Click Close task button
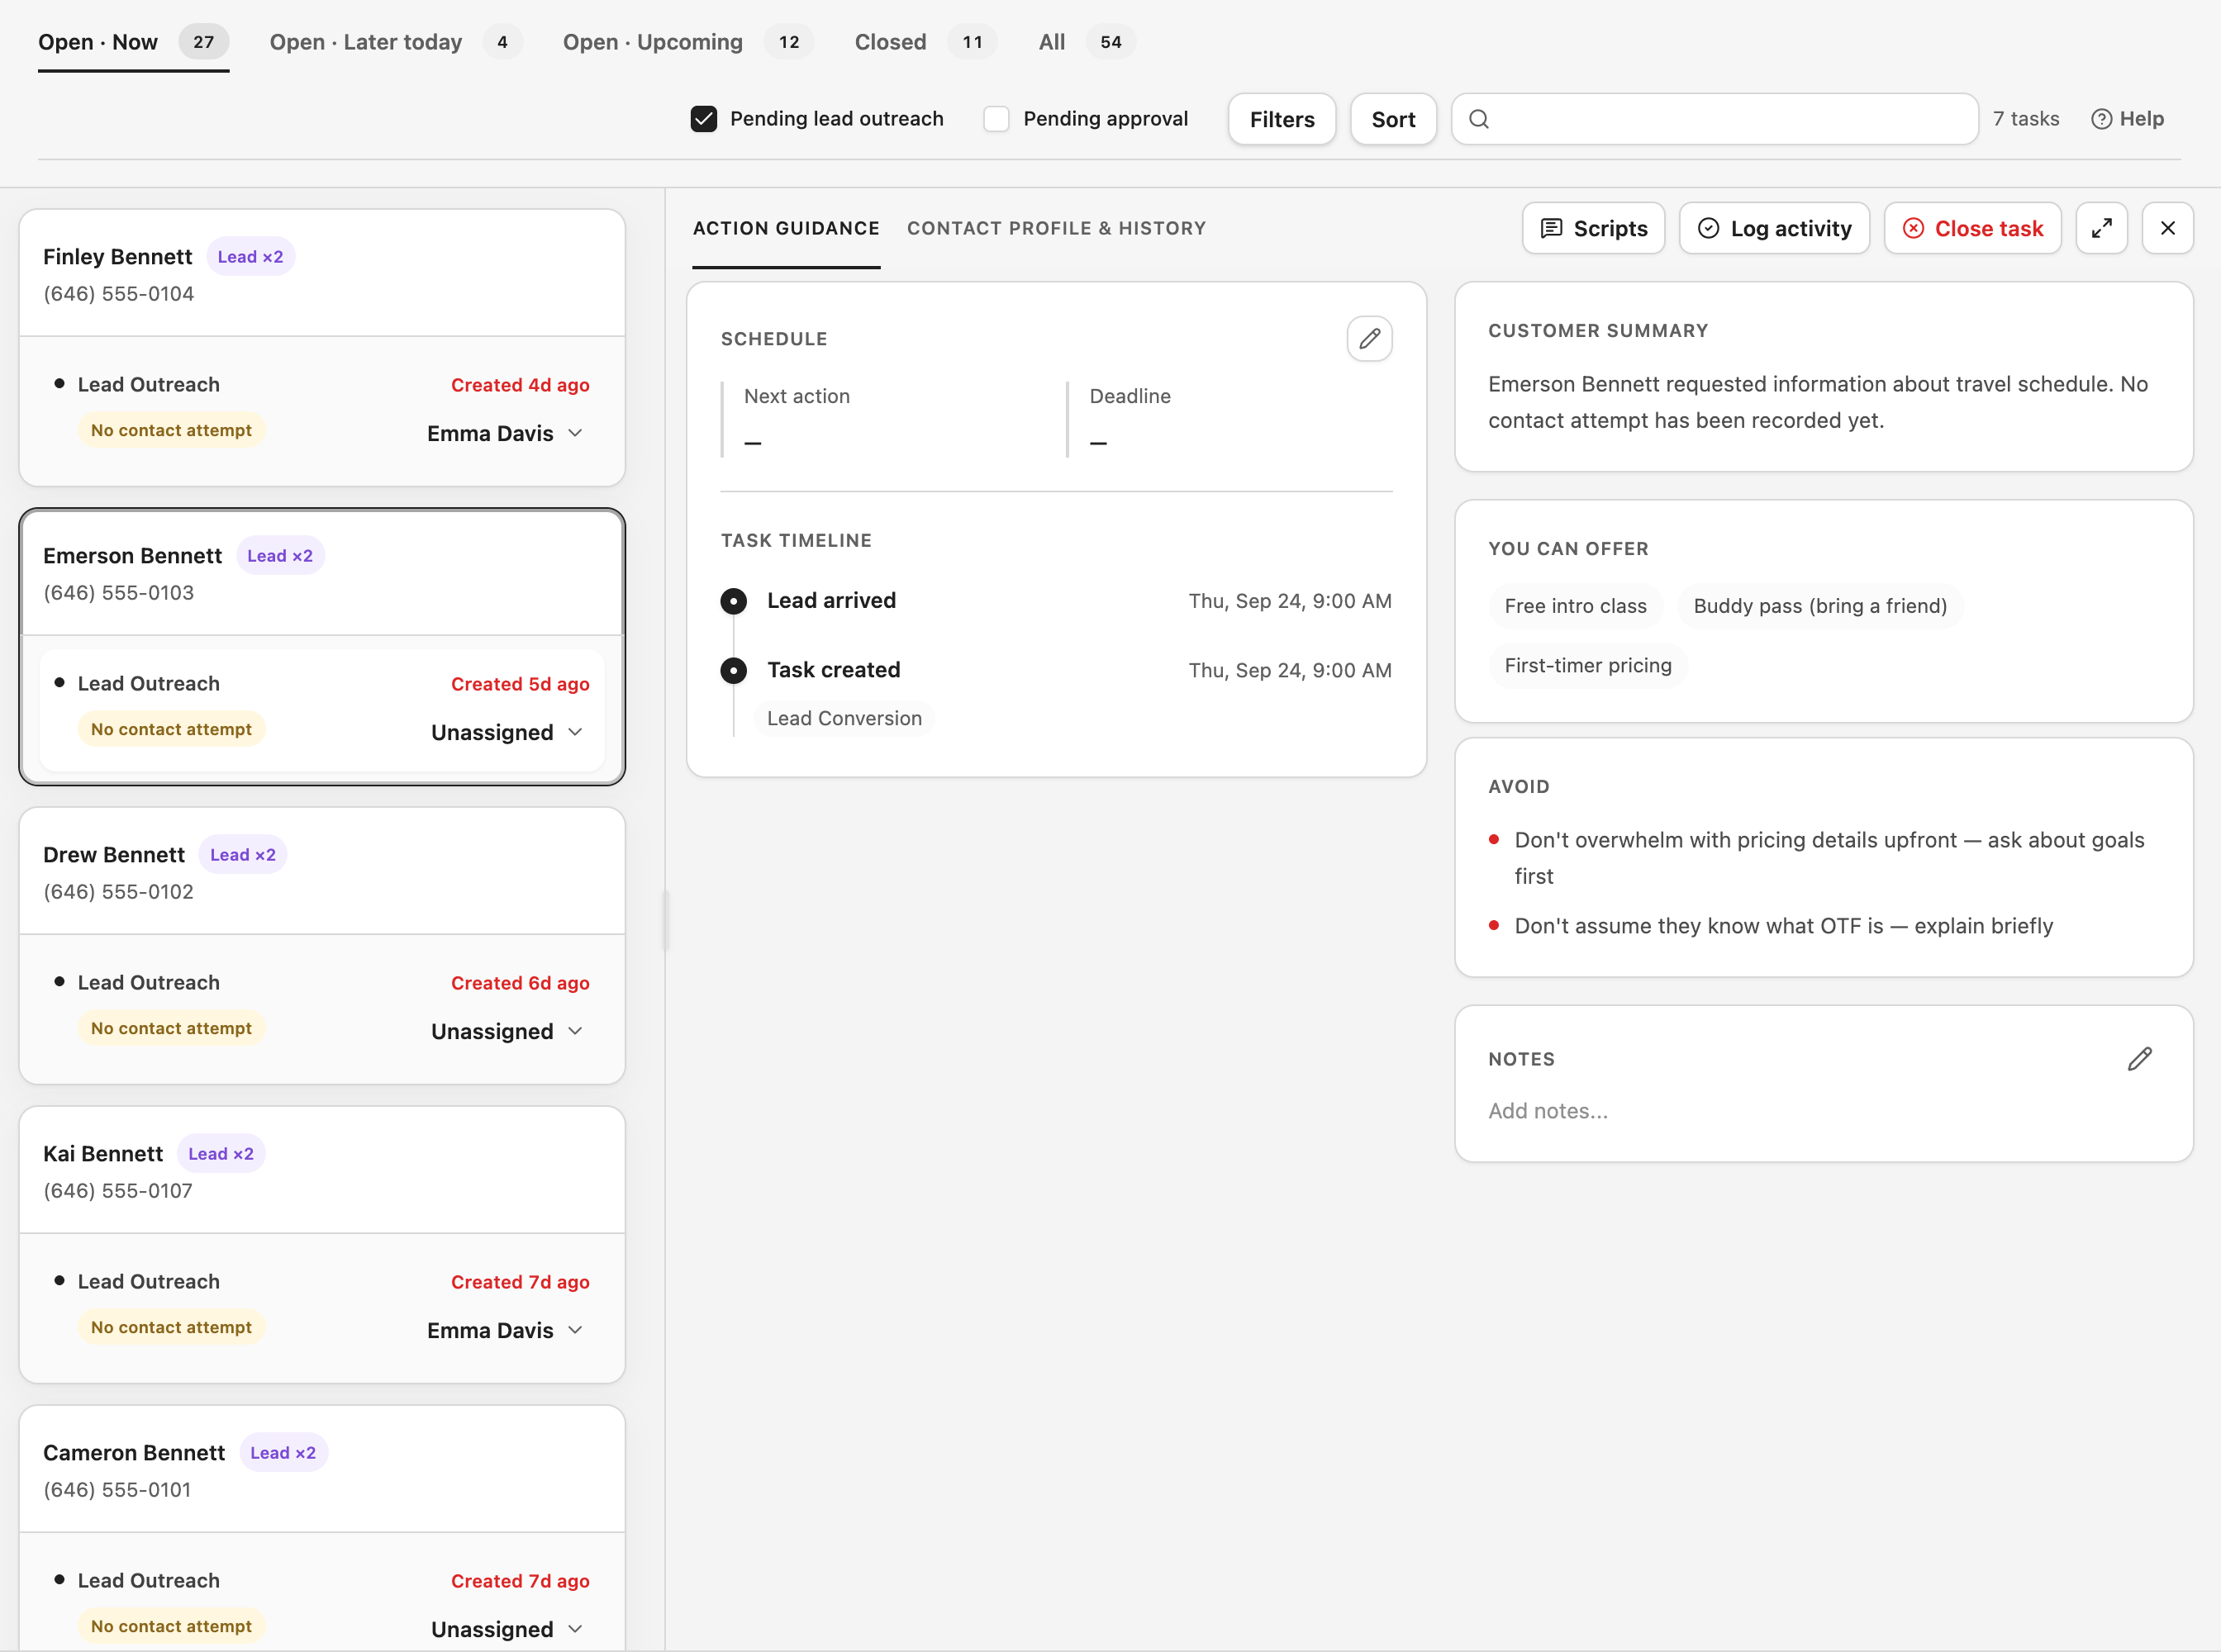 1972,228
